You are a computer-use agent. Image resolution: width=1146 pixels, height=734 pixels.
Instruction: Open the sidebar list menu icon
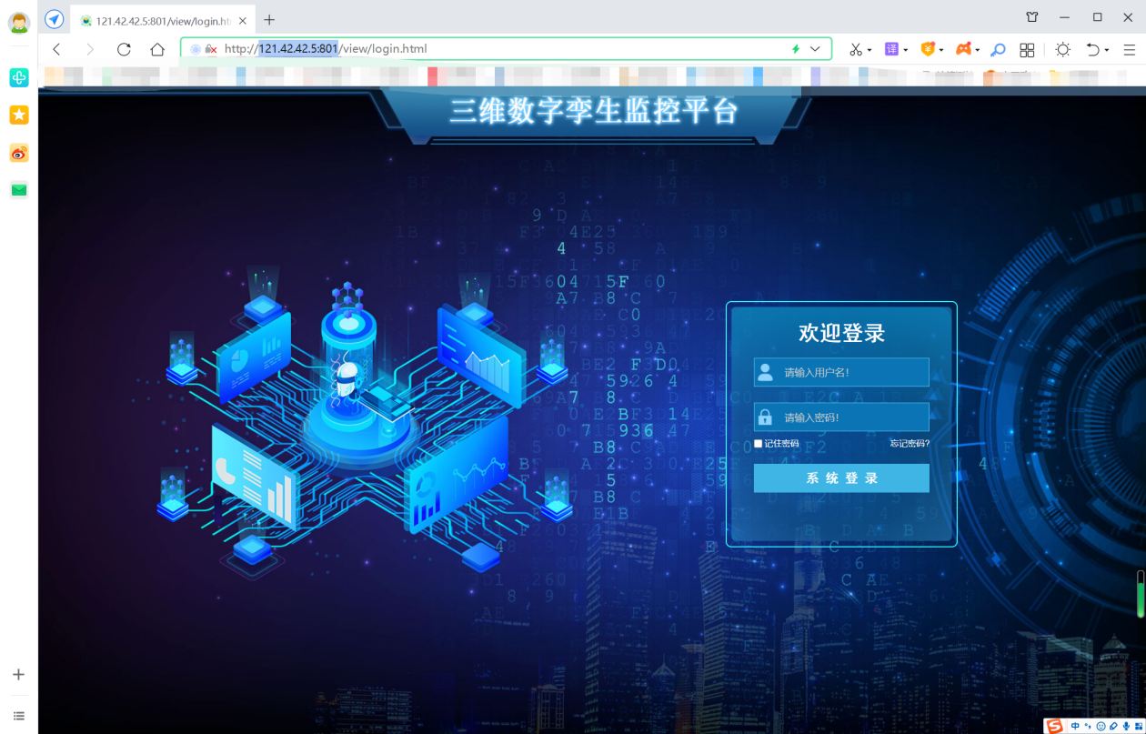[x=19, y=716]
